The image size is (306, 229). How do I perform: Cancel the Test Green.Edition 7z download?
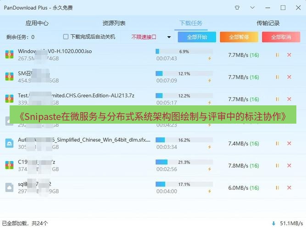click(x=289, y=99)
